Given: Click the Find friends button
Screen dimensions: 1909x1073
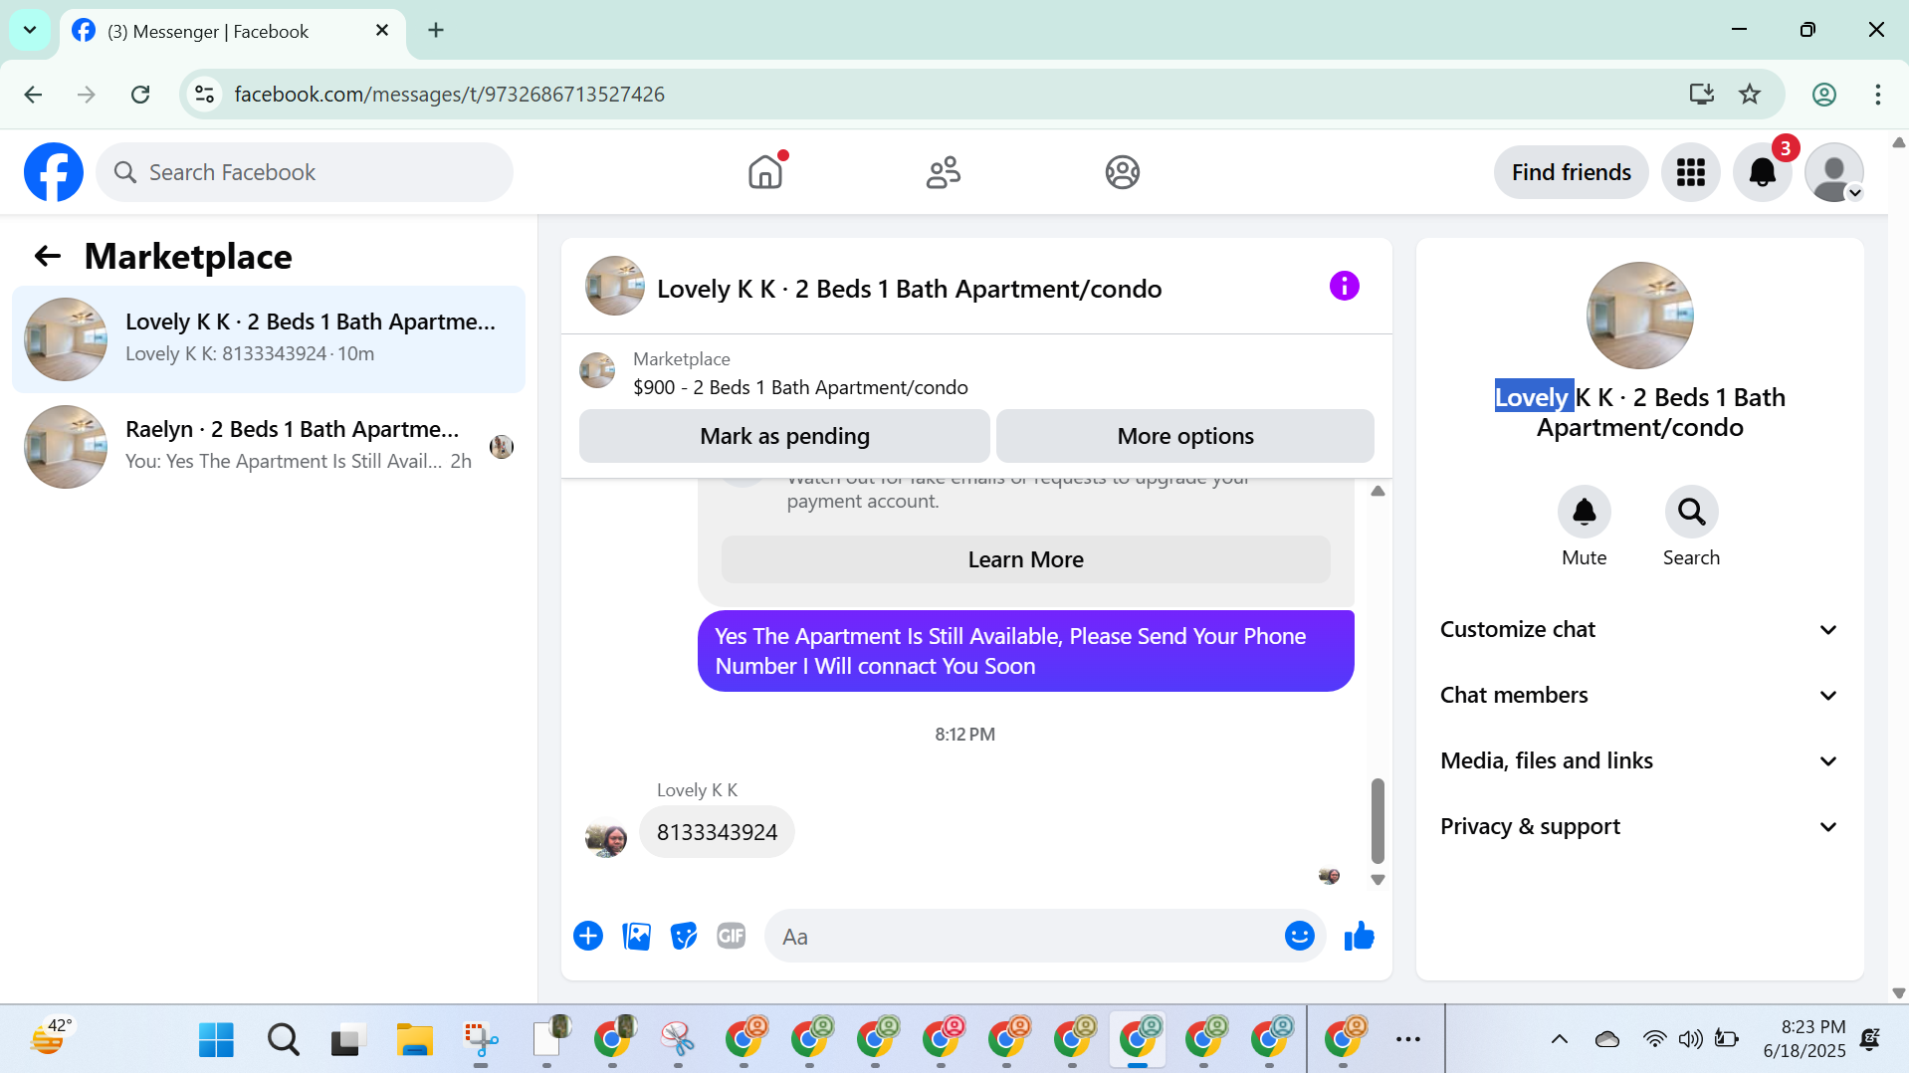Looking at the screenshot, I should [1571, 172].
